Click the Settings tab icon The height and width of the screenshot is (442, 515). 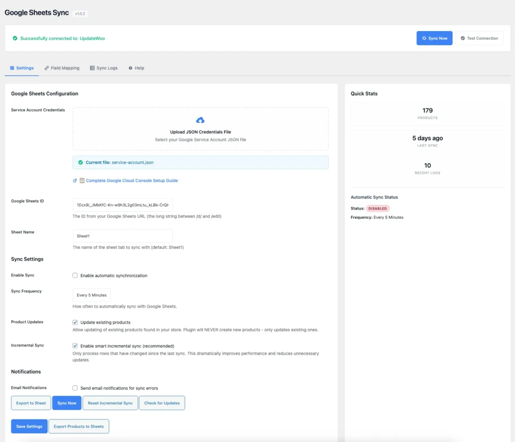pos(12,68)
